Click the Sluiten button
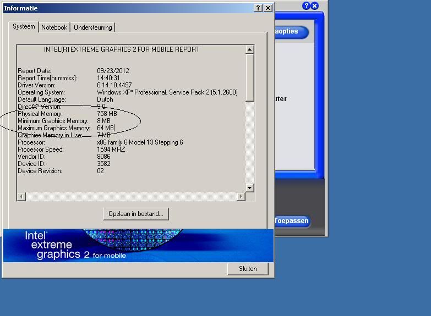This screenshot has width=431, height=316. (x=248, y=269)
